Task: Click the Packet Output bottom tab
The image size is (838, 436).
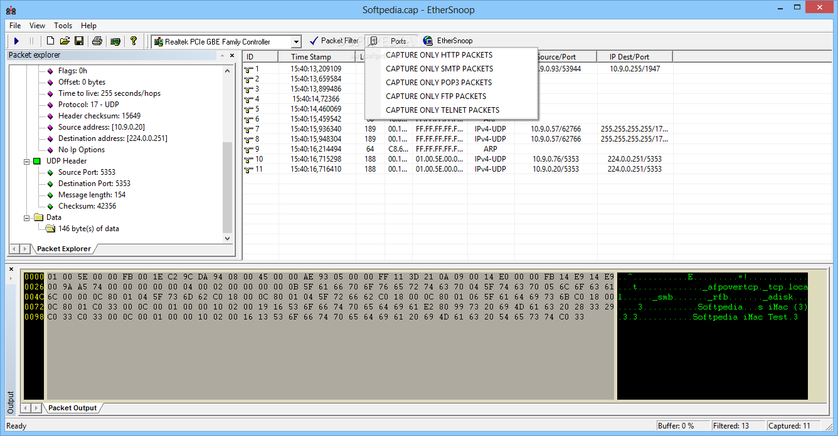Action: tap(73, 408)
